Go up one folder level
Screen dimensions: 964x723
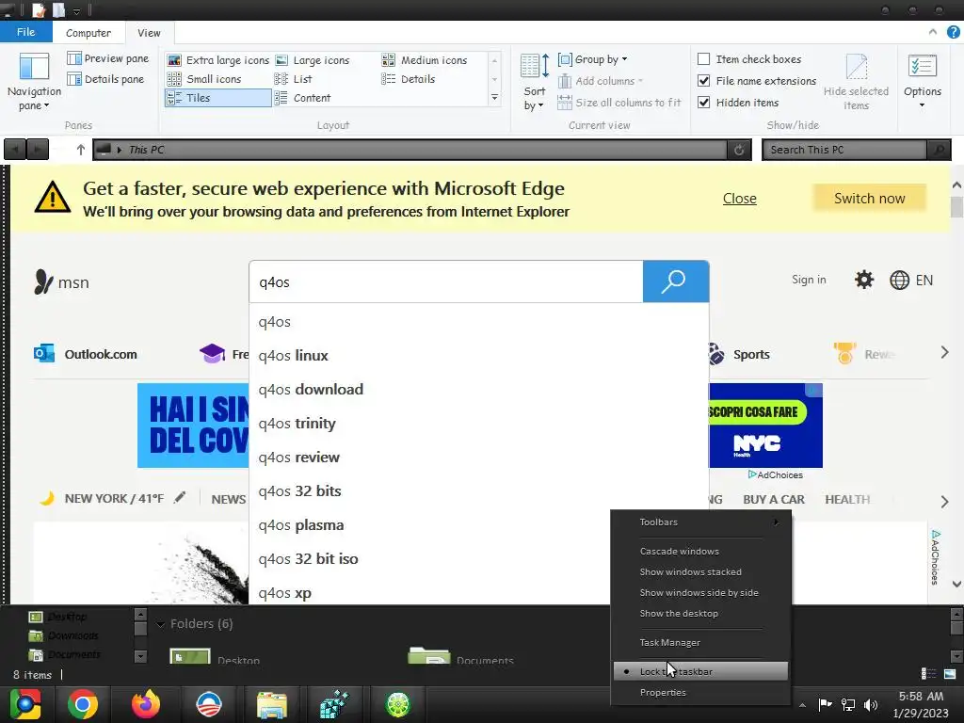(x=80, y=150)
